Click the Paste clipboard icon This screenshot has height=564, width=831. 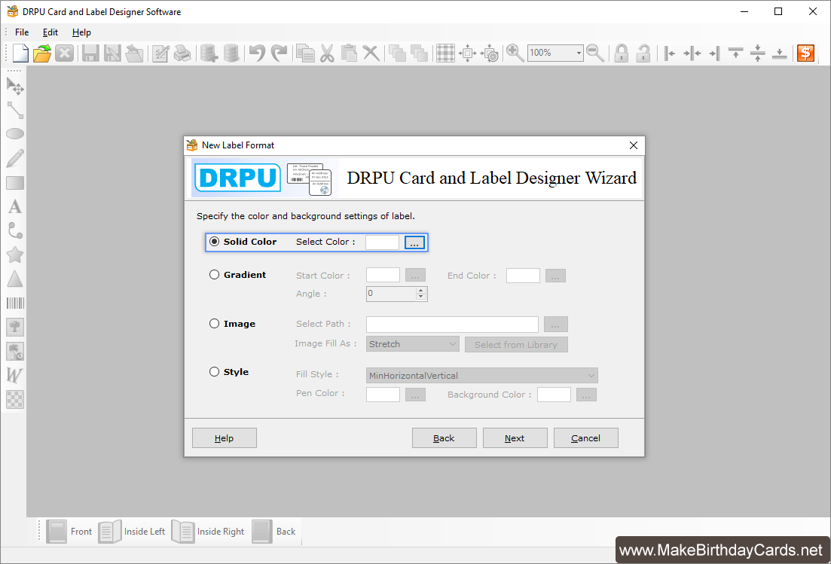click(x=349, y=53)
